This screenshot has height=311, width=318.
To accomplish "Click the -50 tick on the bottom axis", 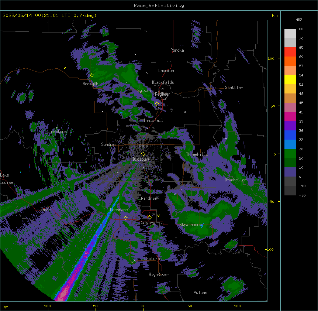I will (94, 306).
